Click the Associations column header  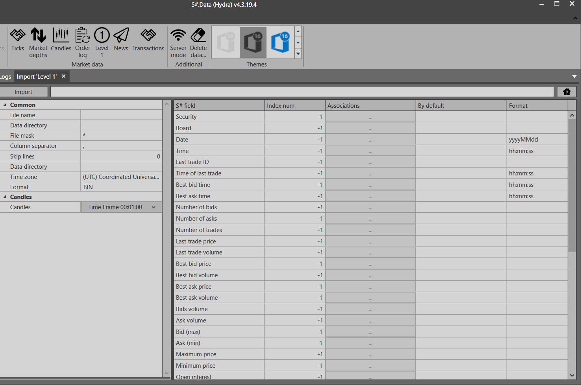click(x=370, y=105)
